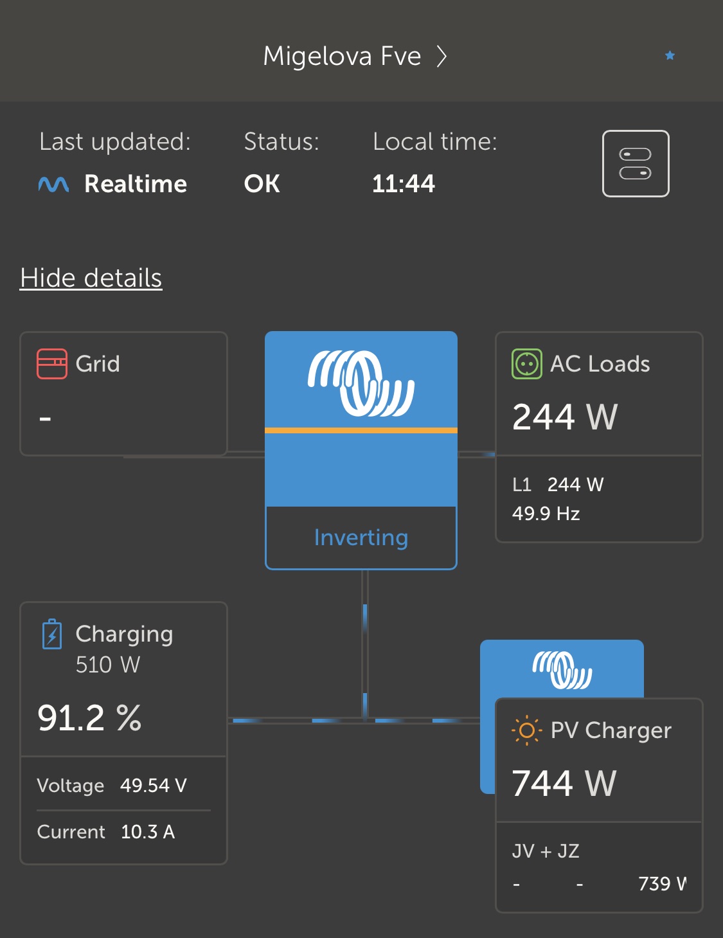The width and height of the screenshot is (723, 938).
Task: Expand the Migelova Fve chevron arrow
Action: tap(442, 57)
